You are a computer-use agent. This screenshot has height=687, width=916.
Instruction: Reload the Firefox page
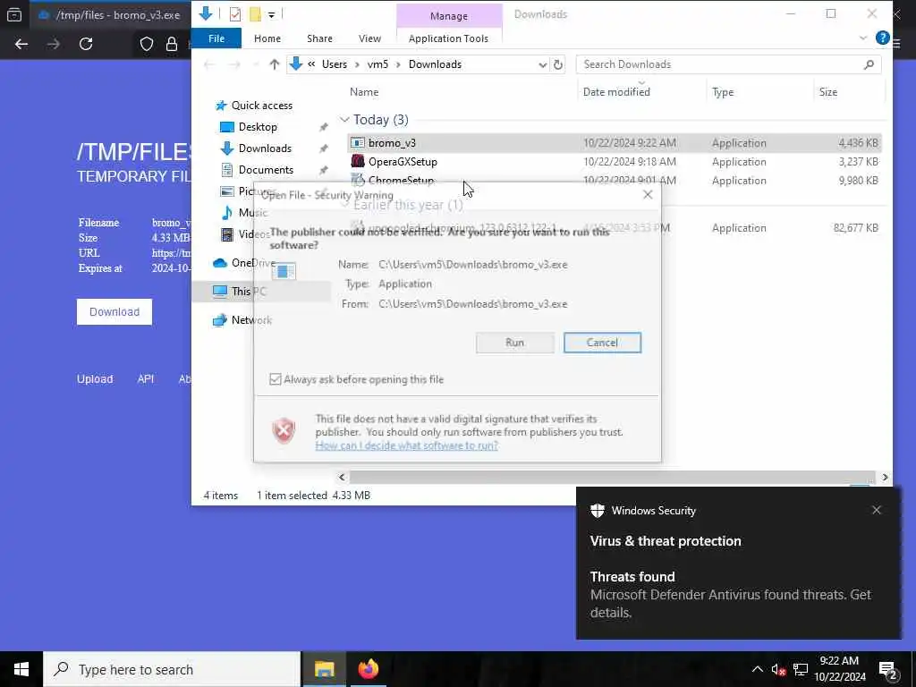86,44
